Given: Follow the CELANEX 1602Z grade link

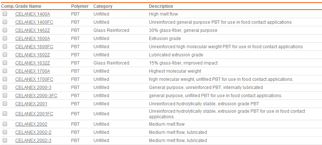Looking at the screenshot, I should click(x=32, y=55).
